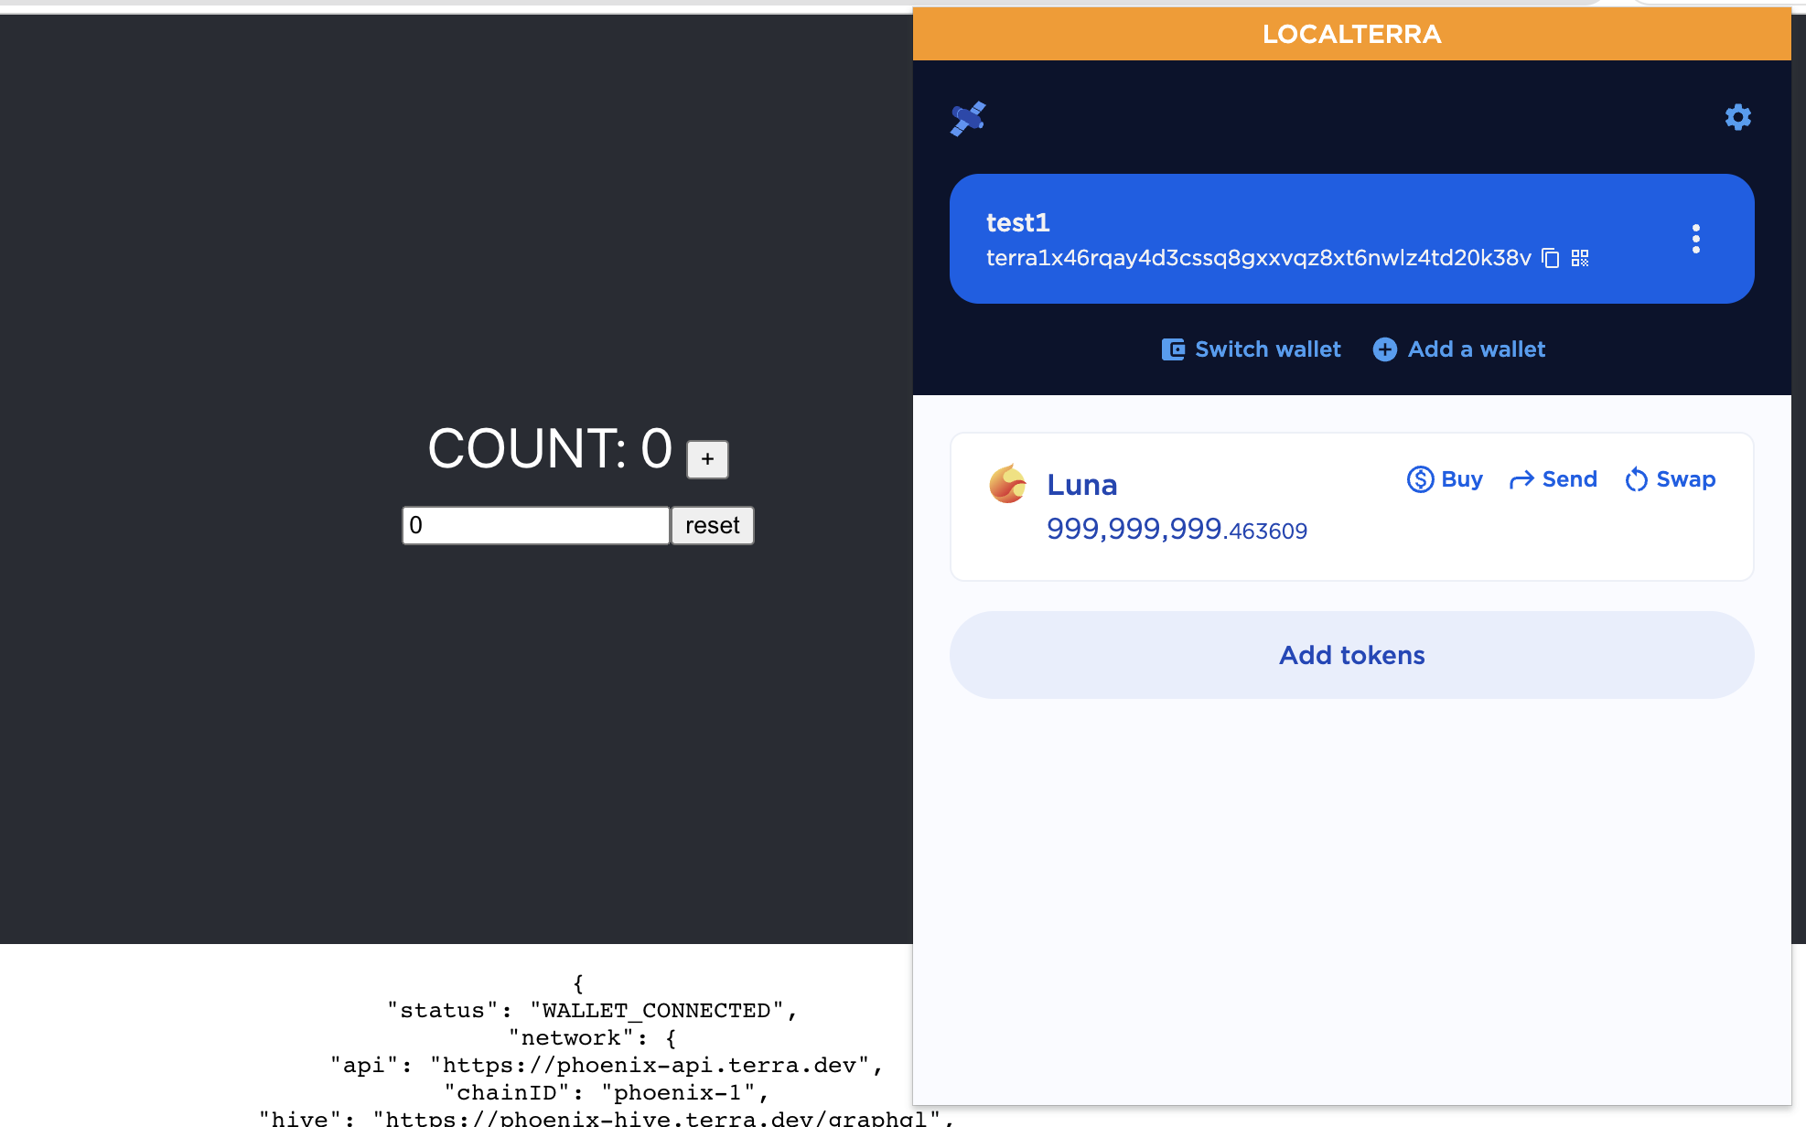Copy the test1 wallet address
Screen dimensions: 1806x1127
tap(1551, 258)
